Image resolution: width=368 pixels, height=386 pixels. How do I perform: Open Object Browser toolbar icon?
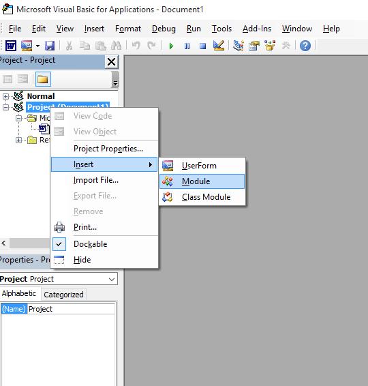270,46
